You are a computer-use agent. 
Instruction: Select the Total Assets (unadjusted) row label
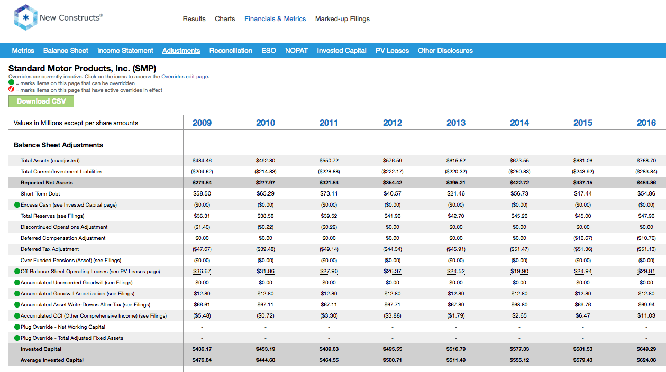(x=50, y=161)
